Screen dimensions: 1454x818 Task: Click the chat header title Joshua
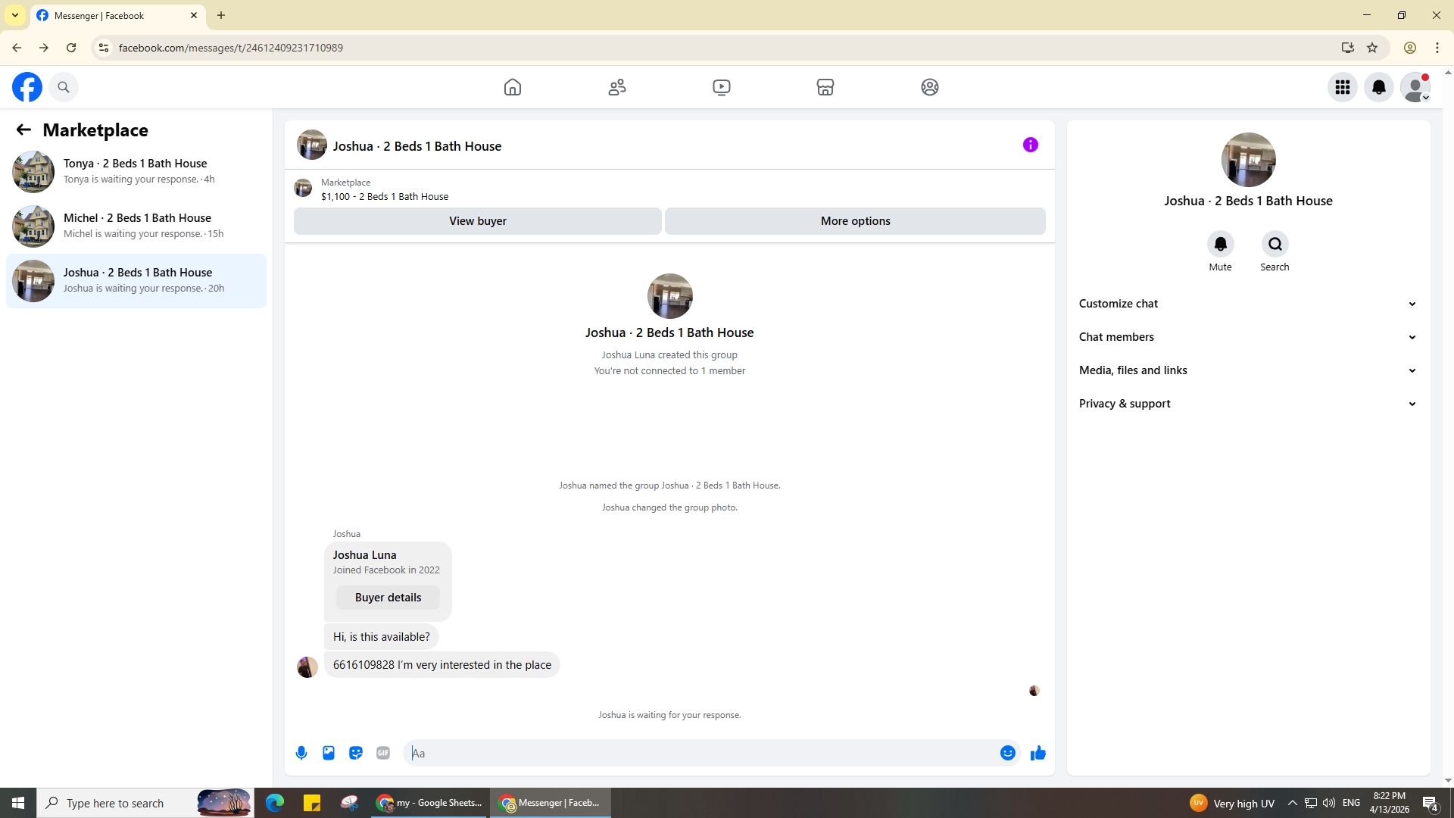pos(417,146)
